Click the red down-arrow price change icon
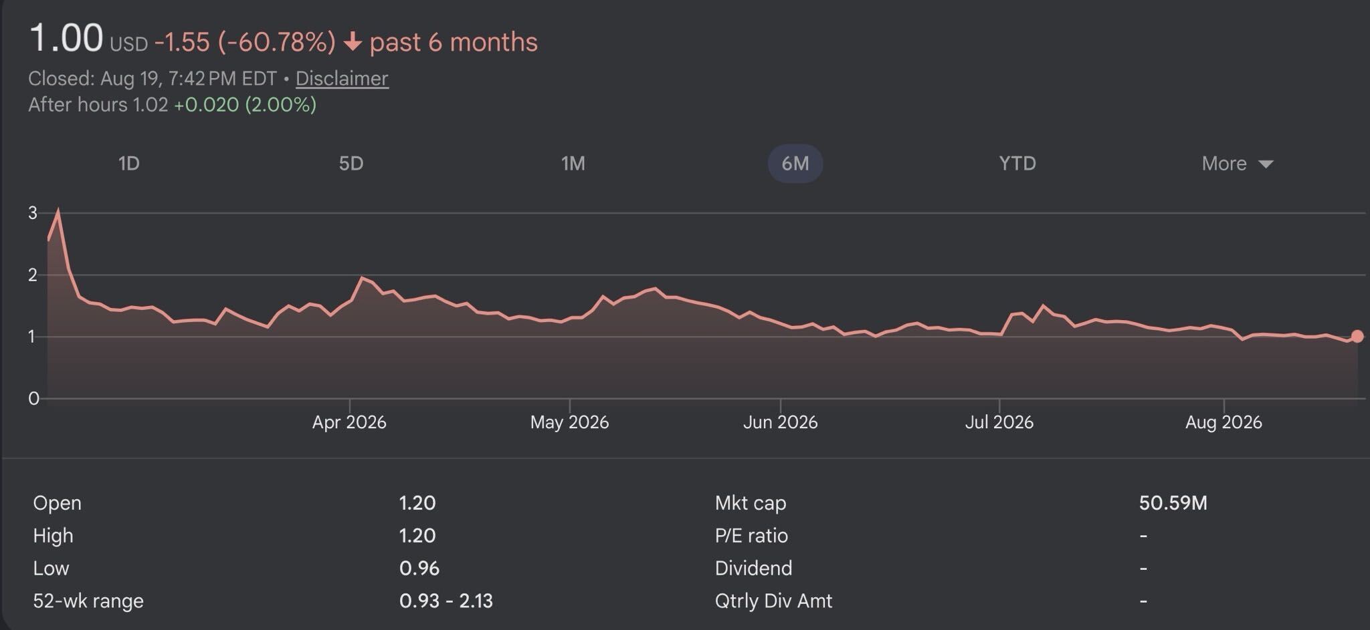Image resolution: width=1370 pixels, height=630 pixels. pos(353,43)
